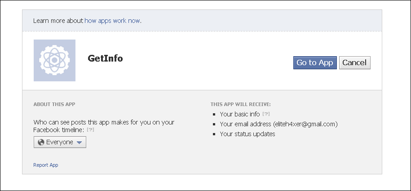Screen dimensions: 411x191
Task: Click the GetInfo app gear icon
Action: [x=54, y=60]
